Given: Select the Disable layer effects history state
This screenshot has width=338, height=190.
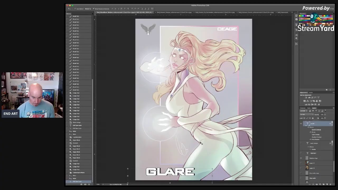Looking at the screenshot, I should [78, 173].
